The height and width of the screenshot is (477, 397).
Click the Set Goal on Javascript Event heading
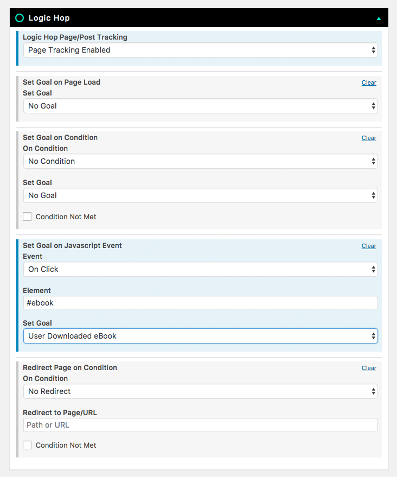[72, 245]
